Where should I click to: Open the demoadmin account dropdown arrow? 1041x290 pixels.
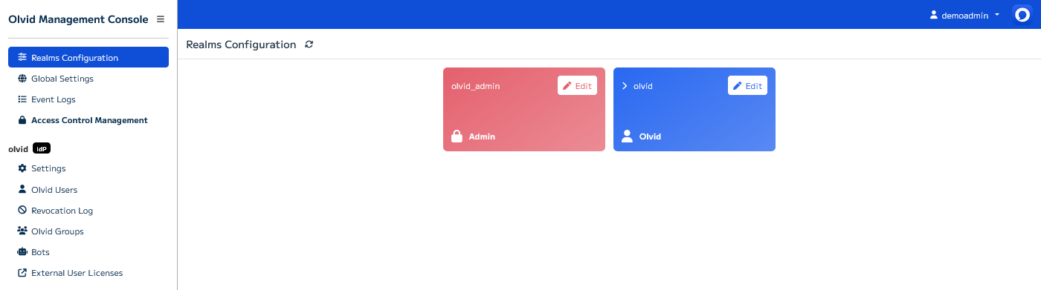click(996, 15)
